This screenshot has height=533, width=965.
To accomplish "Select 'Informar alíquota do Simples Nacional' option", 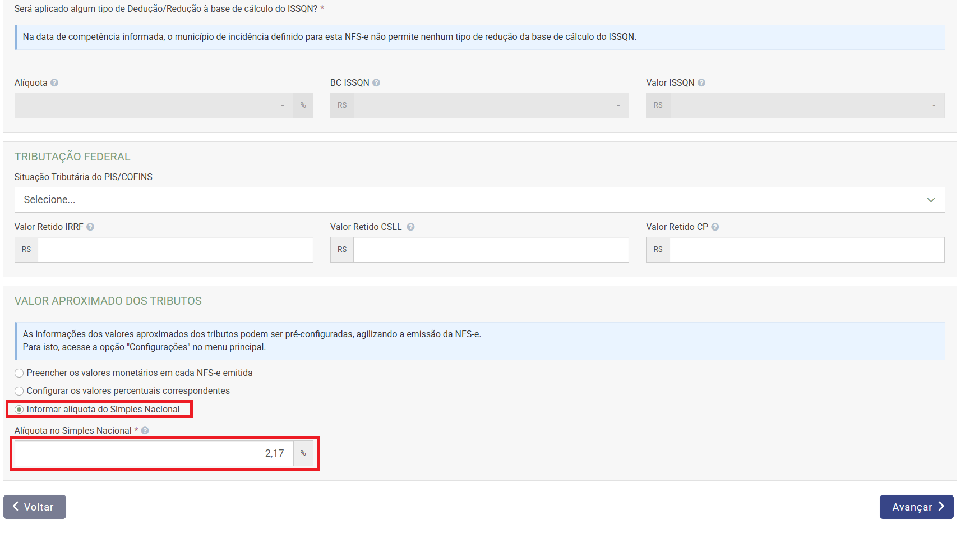I will point(19,410).
